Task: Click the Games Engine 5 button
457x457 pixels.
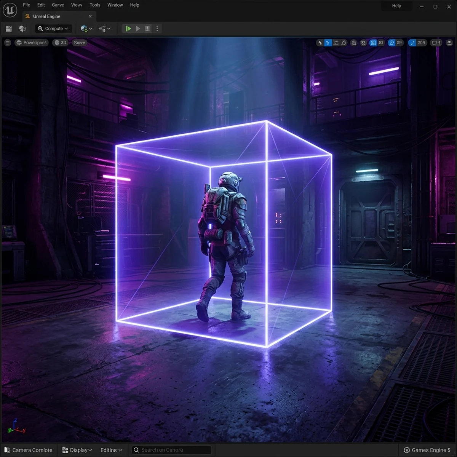Action: pyautogui.click(x=427, y=450)
